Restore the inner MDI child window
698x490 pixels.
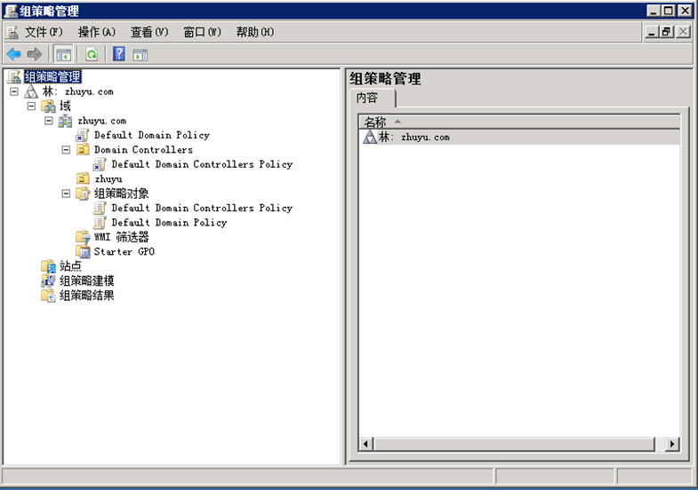tap(666, 32)
